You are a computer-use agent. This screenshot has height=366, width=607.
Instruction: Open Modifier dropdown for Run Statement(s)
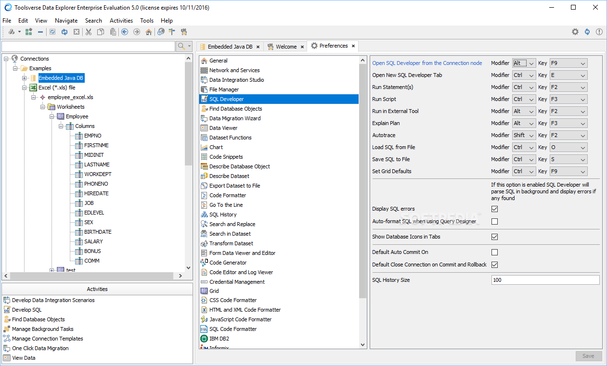coord(524,87)
